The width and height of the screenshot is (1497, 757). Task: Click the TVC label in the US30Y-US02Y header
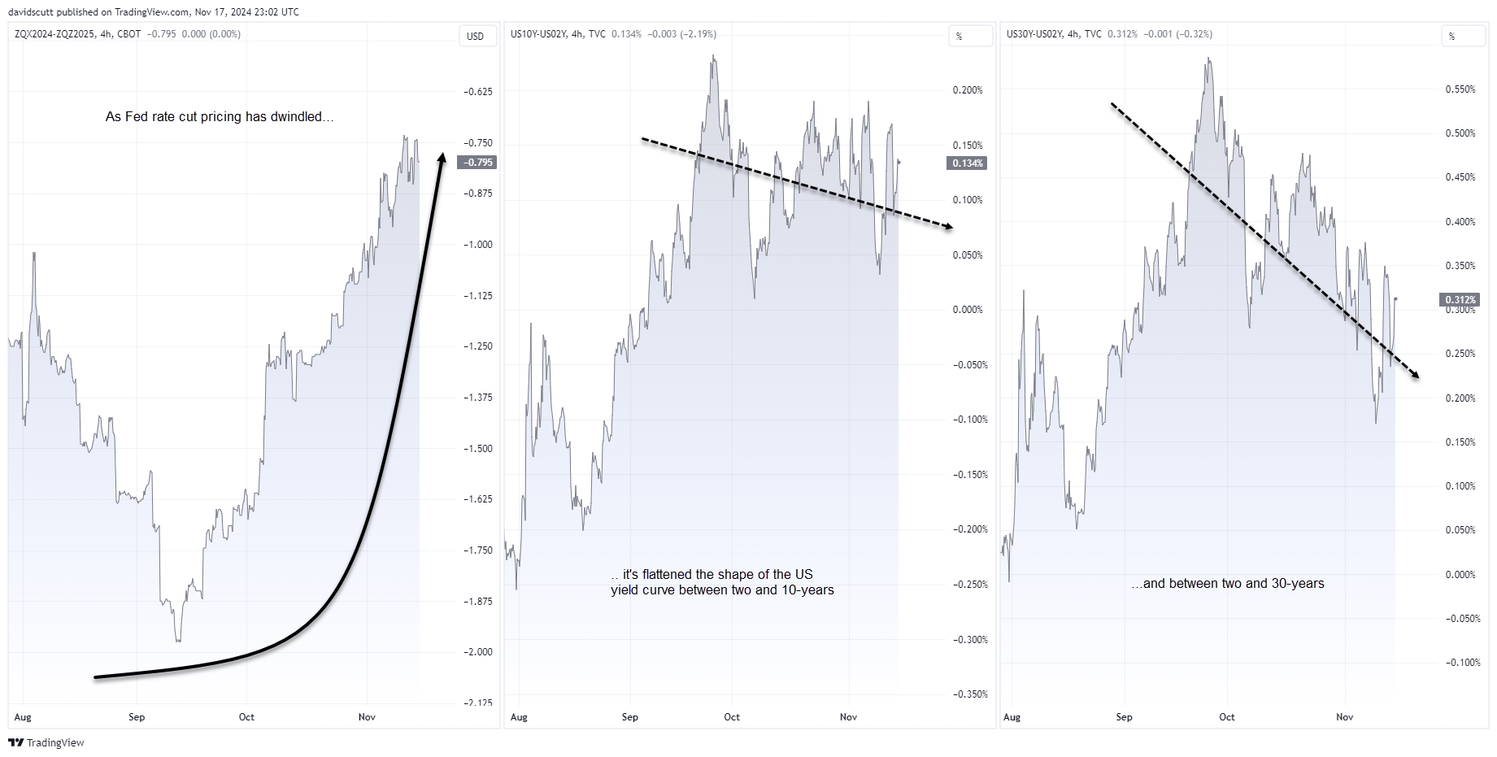pyautogui.click(x=1093, y=34)
